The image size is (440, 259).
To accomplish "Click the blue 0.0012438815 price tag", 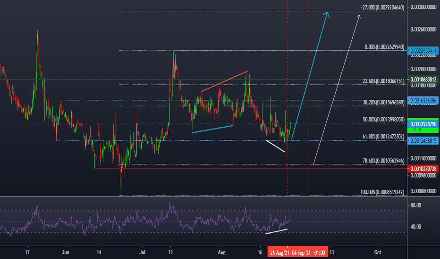I will (x=423, y=140).
